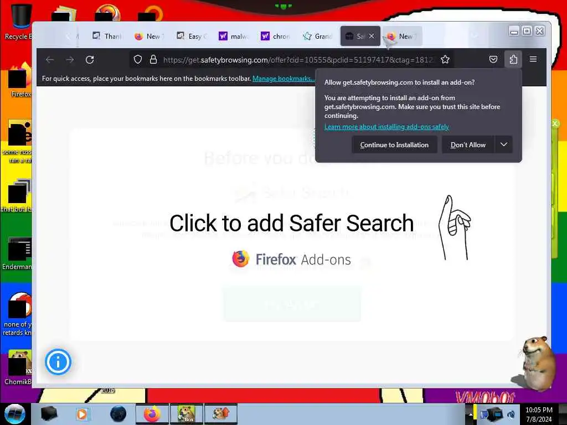Screen dimensions: 567x425
Task: Open the volume speaker tray icon
Action: coord(511,414)
